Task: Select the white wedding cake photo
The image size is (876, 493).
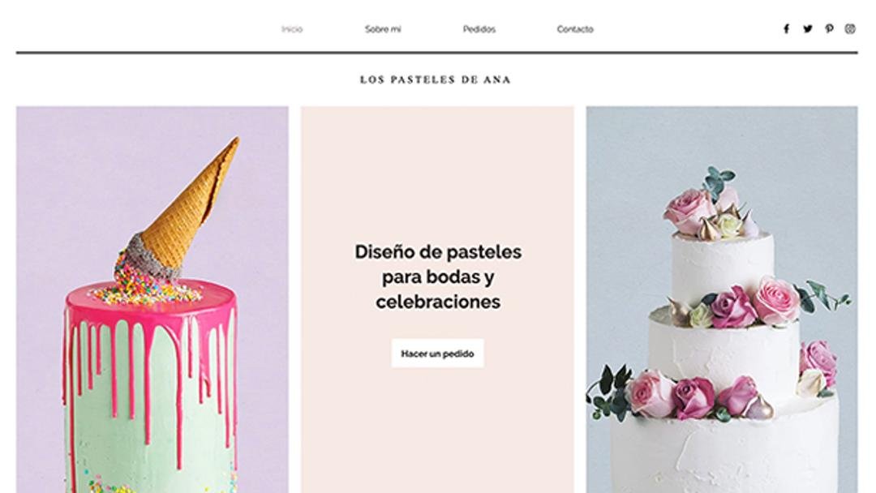Action: click(722, 299)
